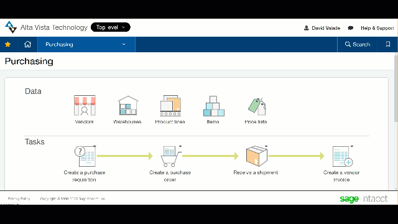398x224 pixels.
Task: Open the Vendors data icon
Action: click(85, 105)
